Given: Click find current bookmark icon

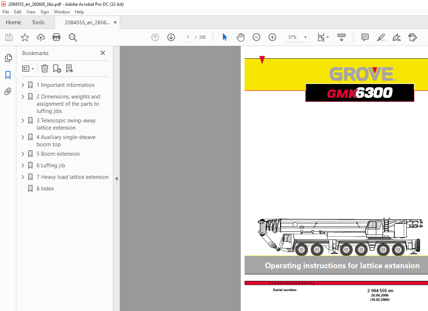Looking at the screenshot, I should tap(69, 68).
